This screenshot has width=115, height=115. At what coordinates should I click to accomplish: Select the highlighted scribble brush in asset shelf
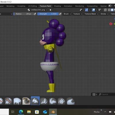point(35,101)
